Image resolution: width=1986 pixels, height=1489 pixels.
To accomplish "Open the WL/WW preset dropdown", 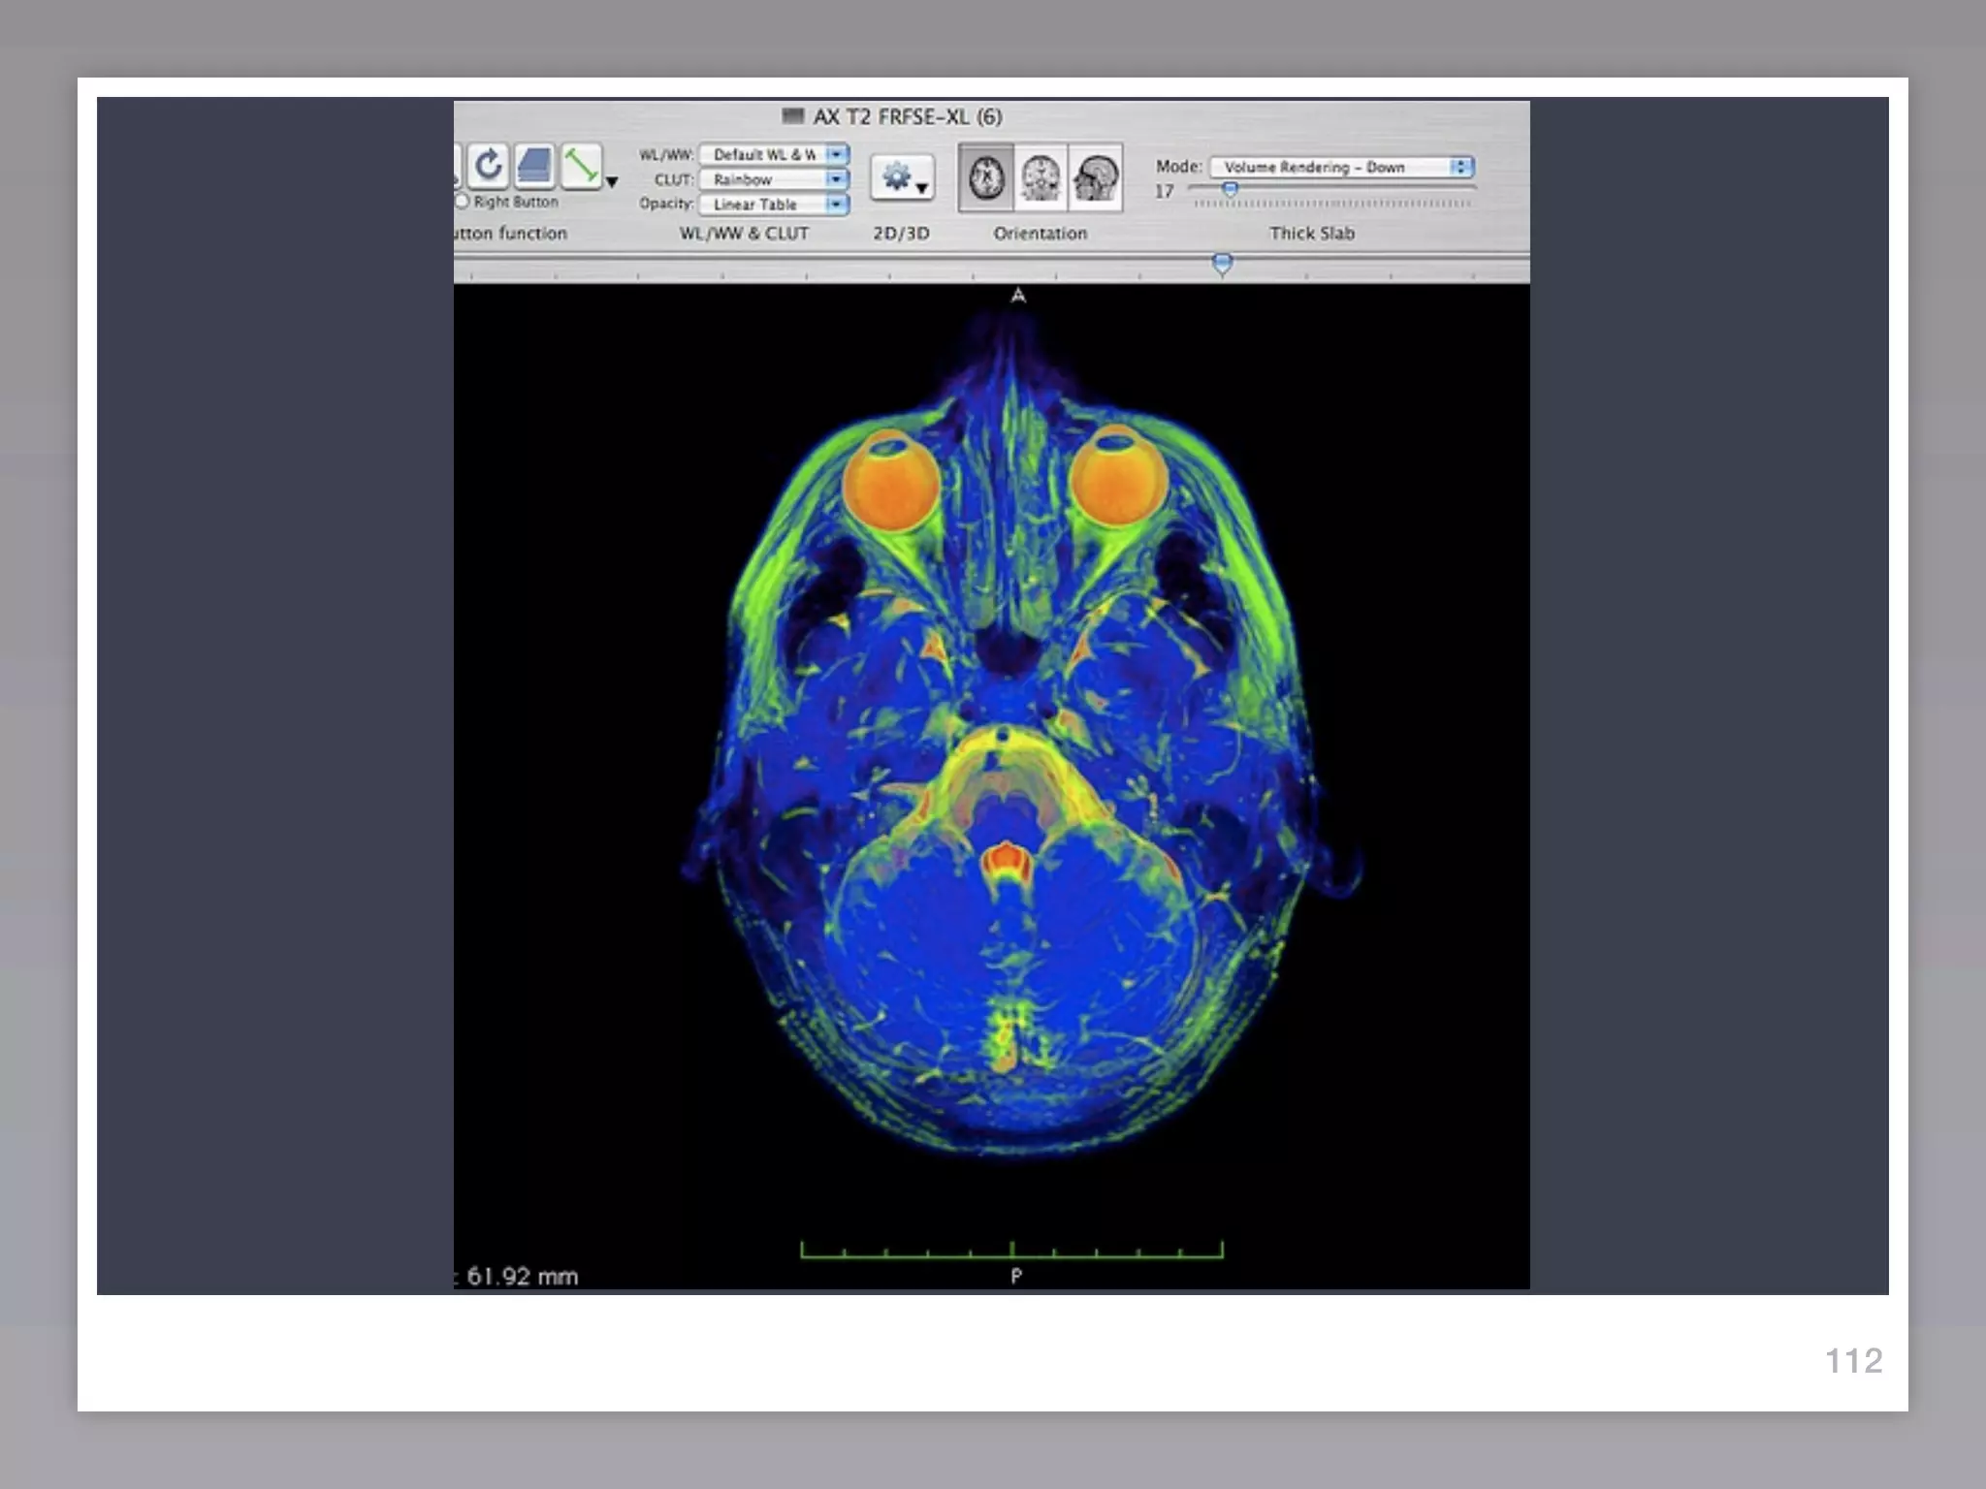I will click(774, 155).
